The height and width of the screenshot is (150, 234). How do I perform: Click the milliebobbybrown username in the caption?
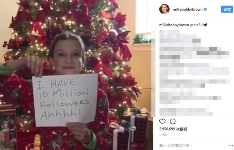[x=174, y=25]
